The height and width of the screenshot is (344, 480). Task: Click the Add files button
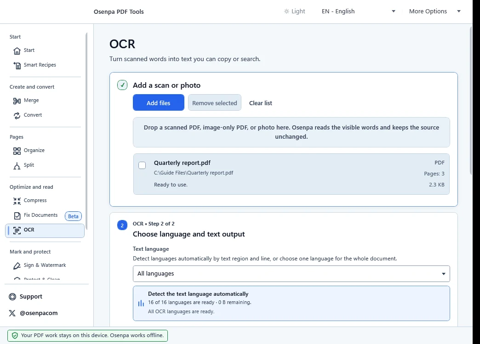point(159,102)
